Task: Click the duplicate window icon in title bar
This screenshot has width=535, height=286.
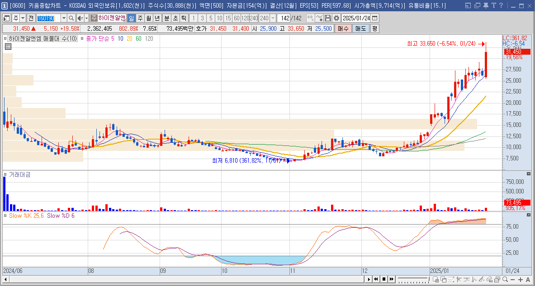Action: (477, 5)
